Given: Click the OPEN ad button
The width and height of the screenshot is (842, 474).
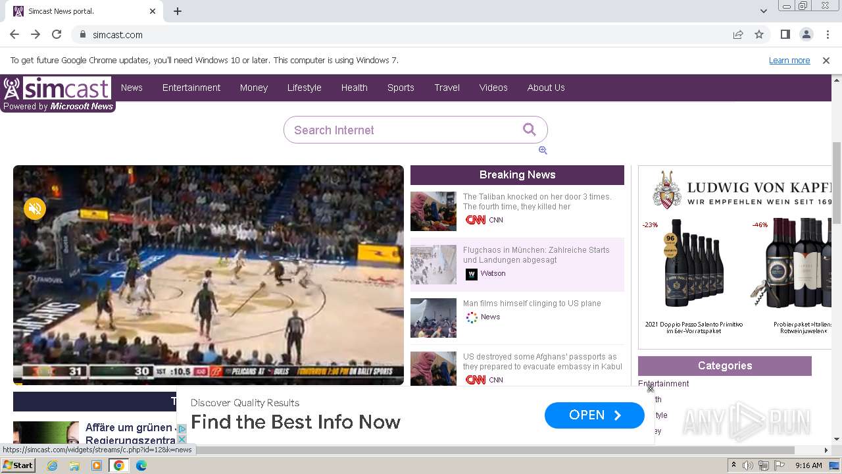Looking at the screenshot, I should pyautogui.click(x=595, y=415).
